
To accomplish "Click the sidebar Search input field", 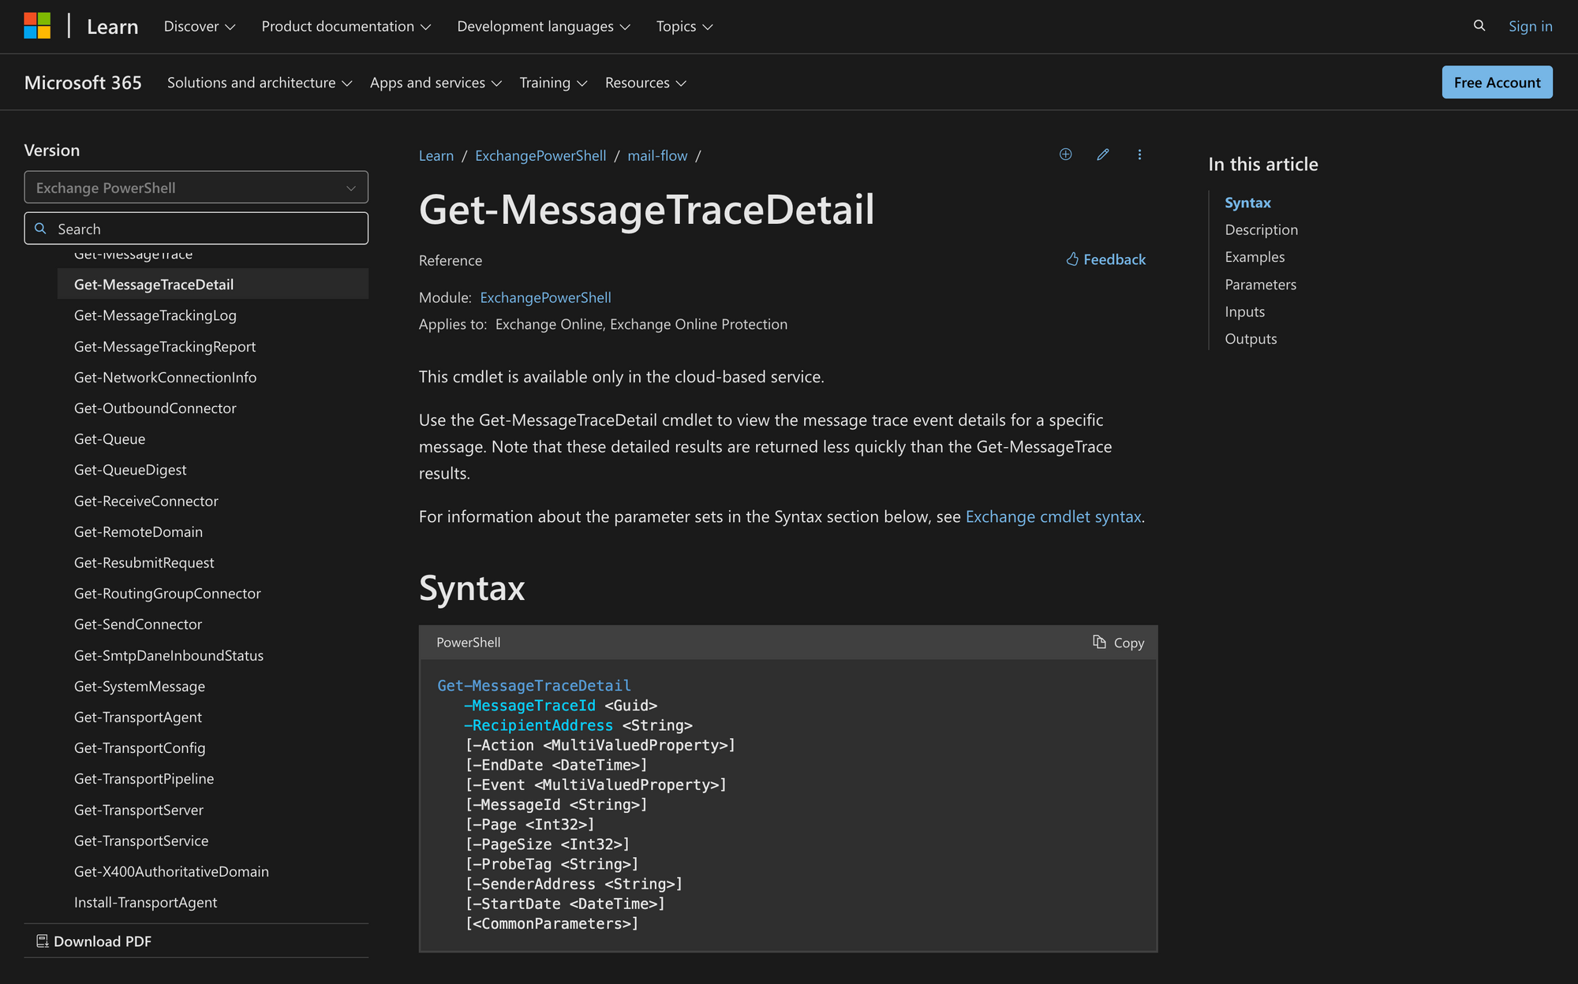I will [196, 229].
